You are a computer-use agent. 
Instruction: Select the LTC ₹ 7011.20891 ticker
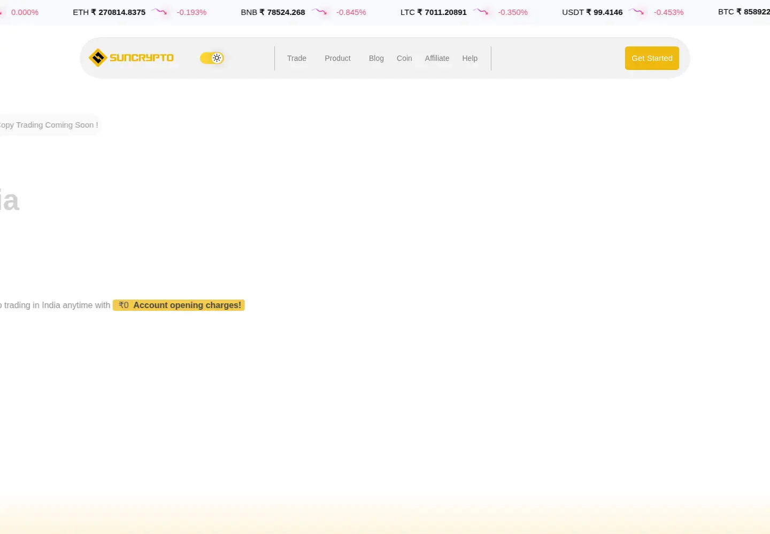click(x=434, y=12)
